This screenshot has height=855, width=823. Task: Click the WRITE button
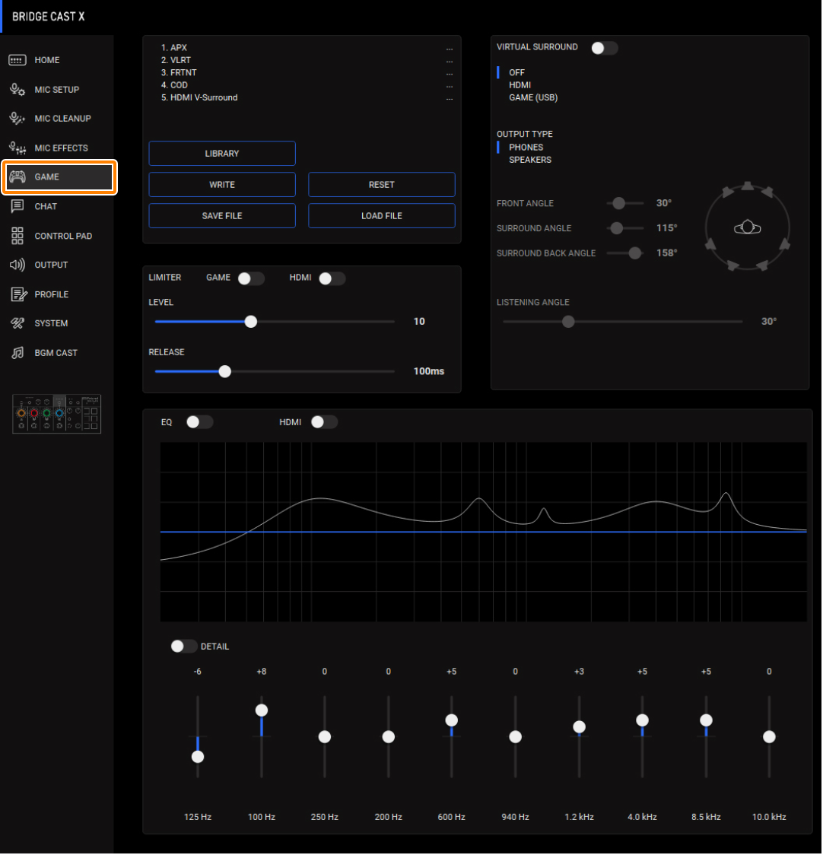click(222, 184)
